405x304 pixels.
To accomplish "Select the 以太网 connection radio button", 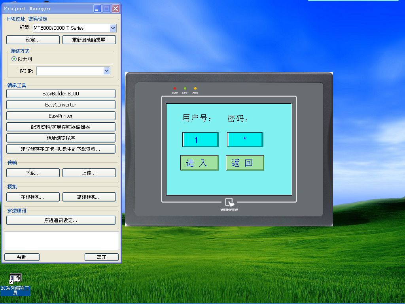I will (x=14, y=59).
